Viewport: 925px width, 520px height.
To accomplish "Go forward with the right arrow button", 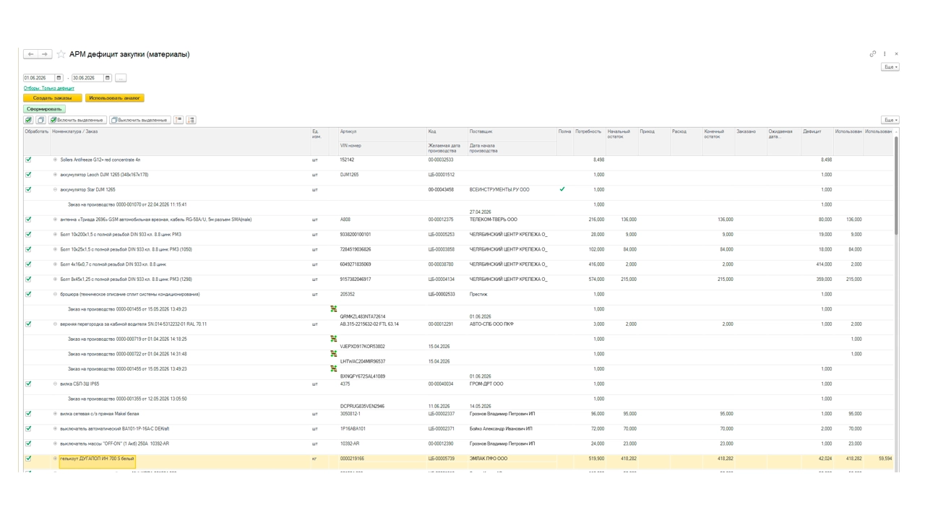I will click(45, 54).
